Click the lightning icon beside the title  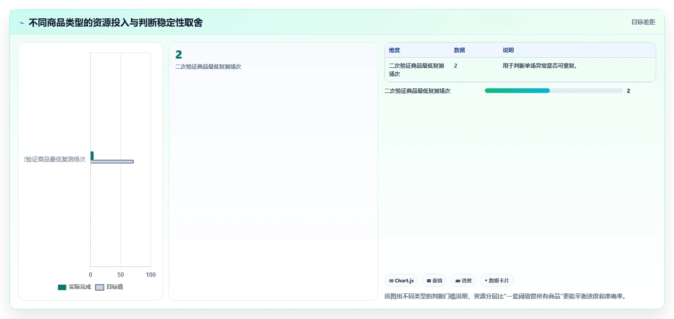pos(22,23)
